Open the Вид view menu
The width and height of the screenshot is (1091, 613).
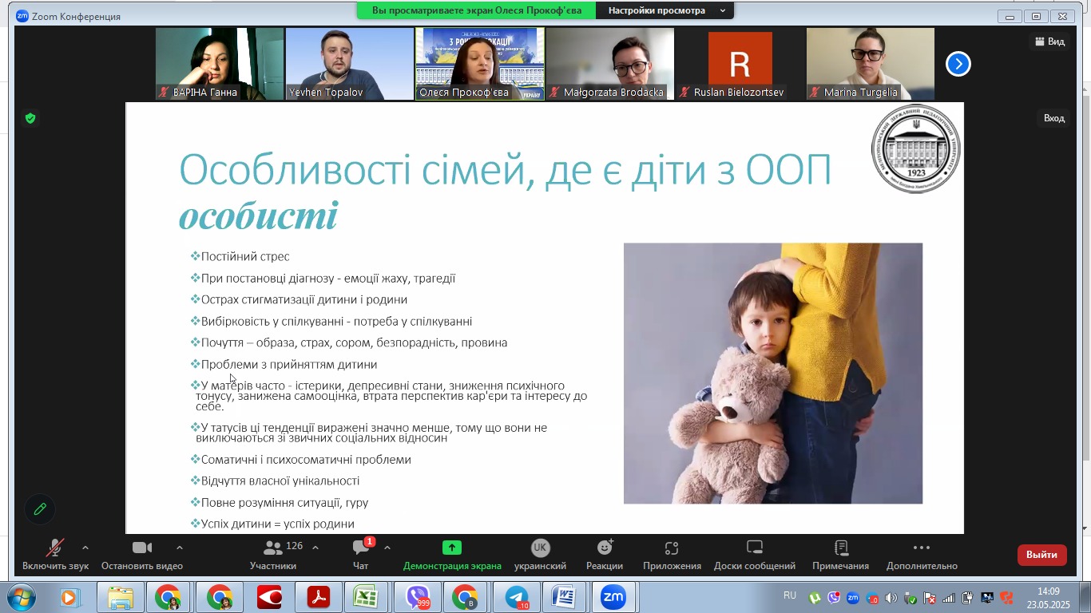pos(1049,42)
